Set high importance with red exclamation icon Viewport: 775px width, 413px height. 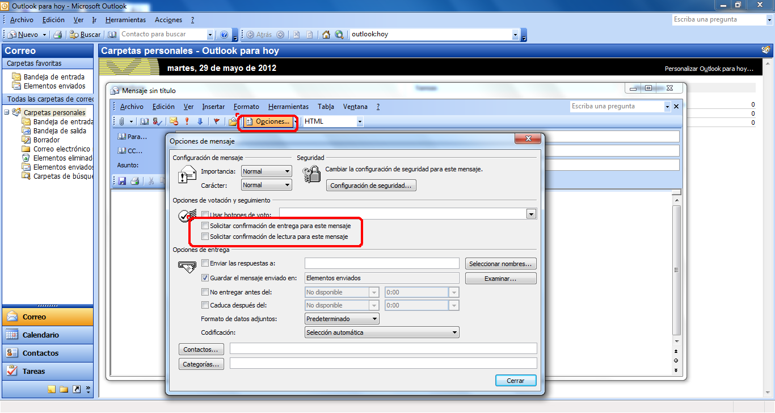click(187, 121)
